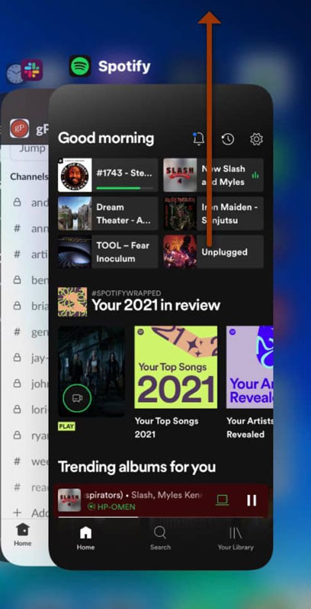The height and width of the screenshot is (609, 311).
Task: Play the Wrapped video story card
Action: pyautogui.click(x=91, y=371)
